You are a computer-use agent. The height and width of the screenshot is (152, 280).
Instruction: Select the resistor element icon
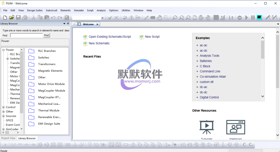(13, 145)
